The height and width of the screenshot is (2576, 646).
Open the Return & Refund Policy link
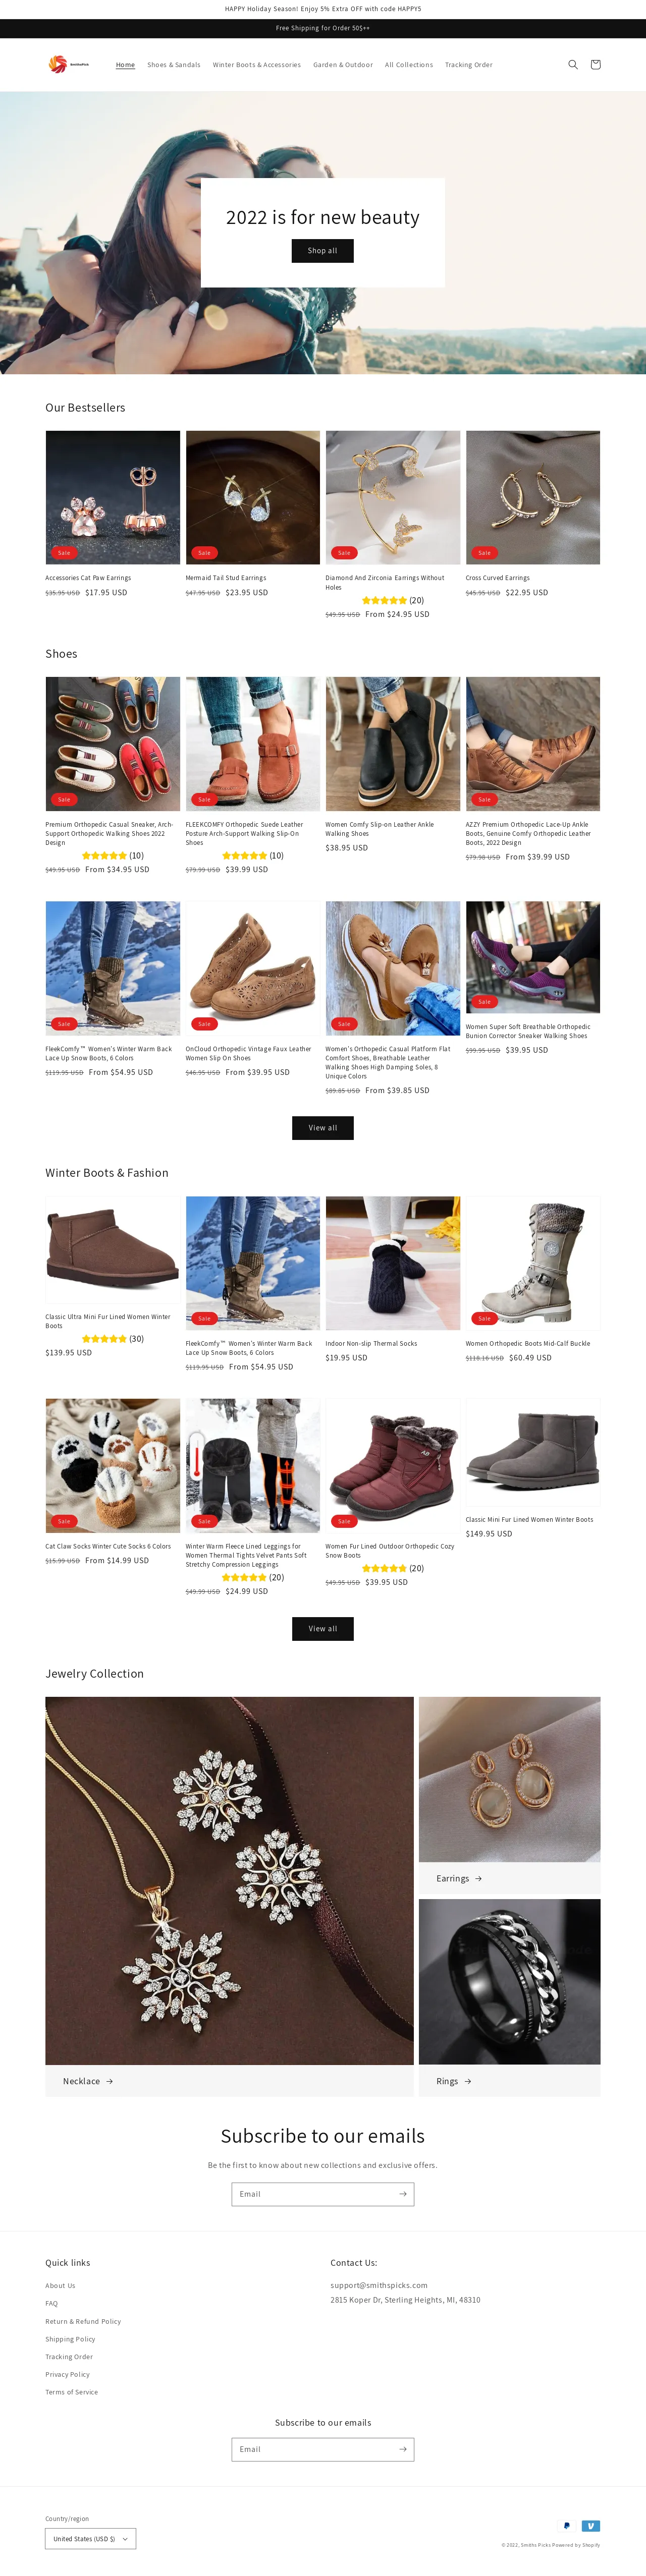coord(83,2321)
